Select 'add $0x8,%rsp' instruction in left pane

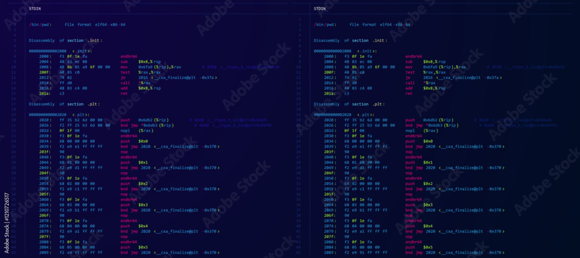(140, 88)
